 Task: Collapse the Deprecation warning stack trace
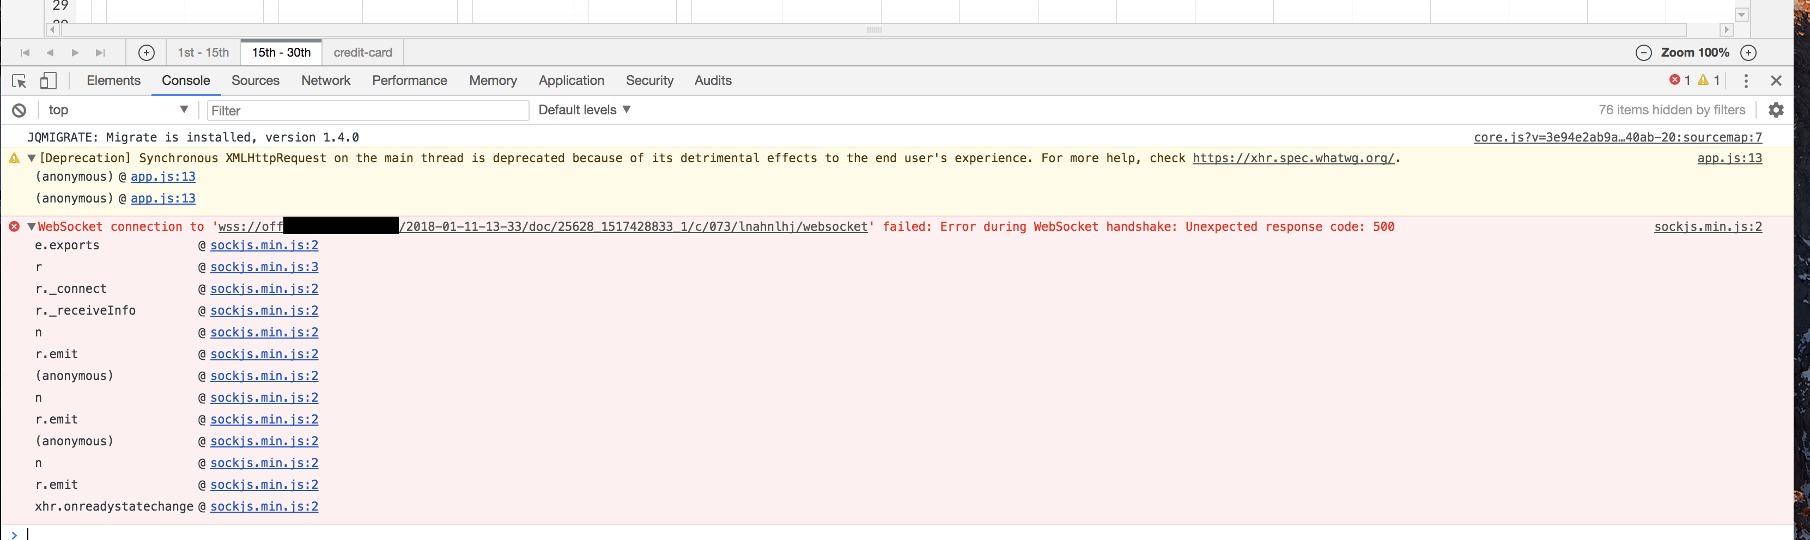[32, 158]
